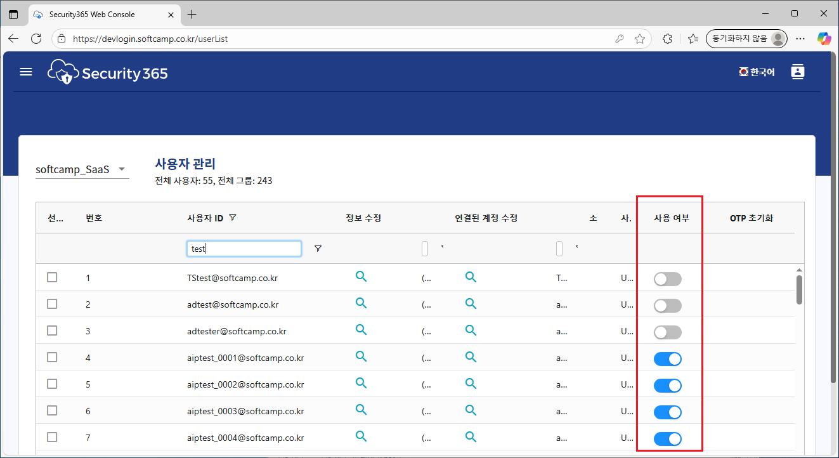Disable usage toggle for aiptest_0002@softcamp.co.kr

pyautogui.click(x=667, y=386)
